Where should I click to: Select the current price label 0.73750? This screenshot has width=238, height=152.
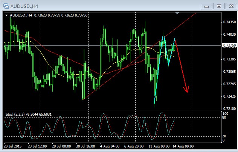click(229, 45)
